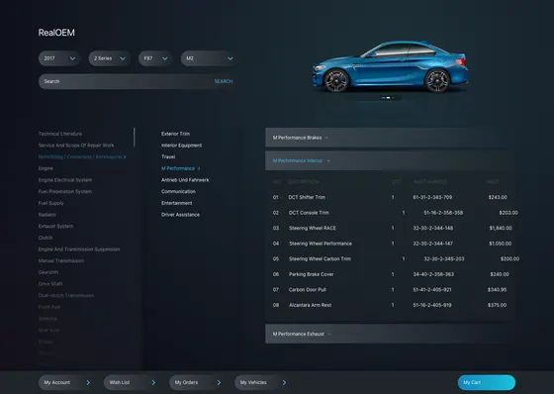This screenshot has height=394, width=554.
Task: Click the blue BMW M2 car image
Action: point(391,66)
